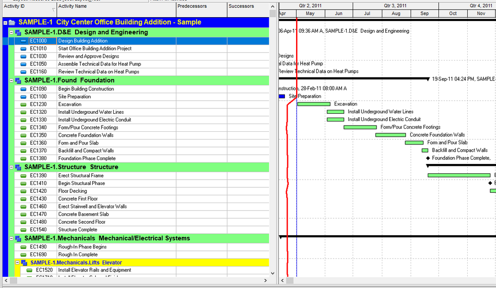This screenshot has height=288, width=496.
Task: Collapse the SAMPLE-1.Structure band
Action: [x=11, y=167]
